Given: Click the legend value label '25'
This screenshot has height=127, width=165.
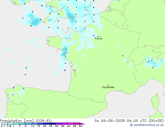Looking at the screenshot, I should (50, 126).
